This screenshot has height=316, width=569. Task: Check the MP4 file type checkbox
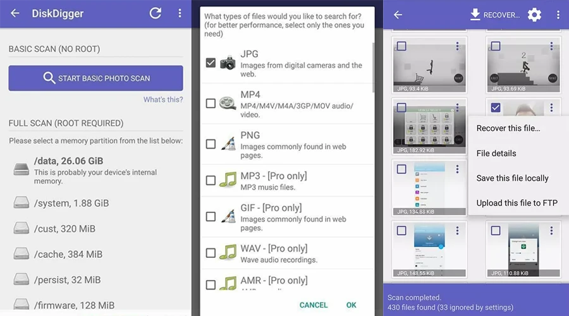(211, 104)
